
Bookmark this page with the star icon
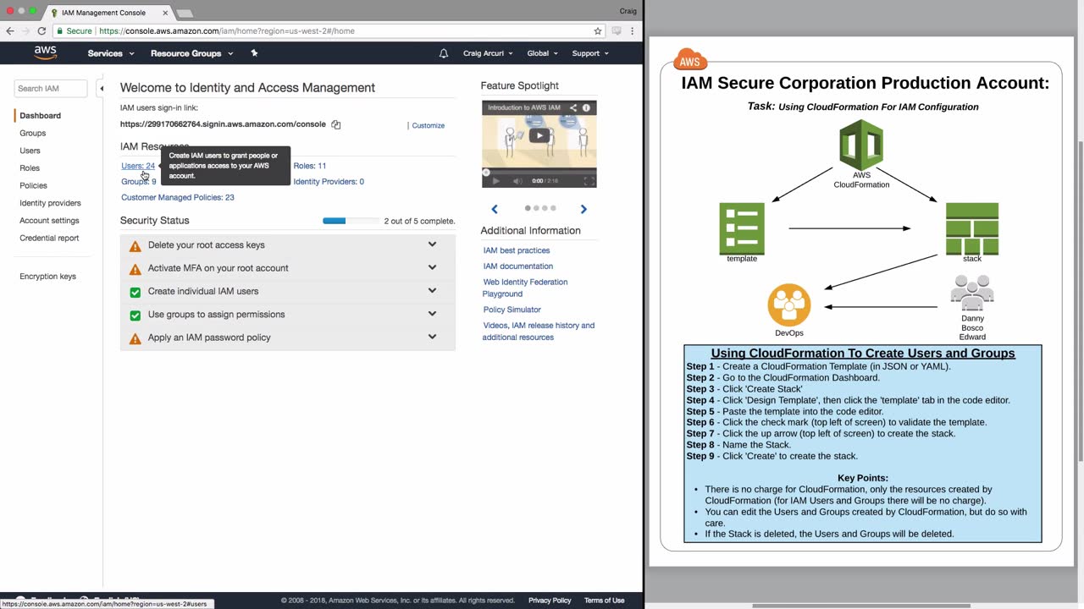[x=598, y=31]
